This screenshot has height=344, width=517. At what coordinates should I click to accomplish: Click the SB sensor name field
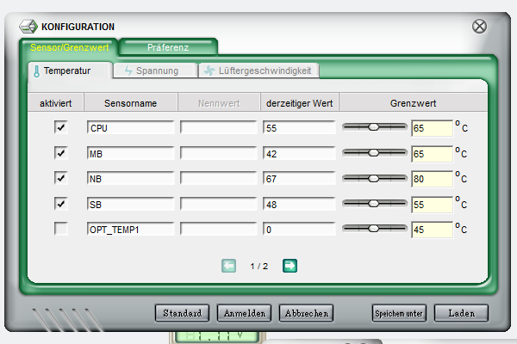[131, 204]
